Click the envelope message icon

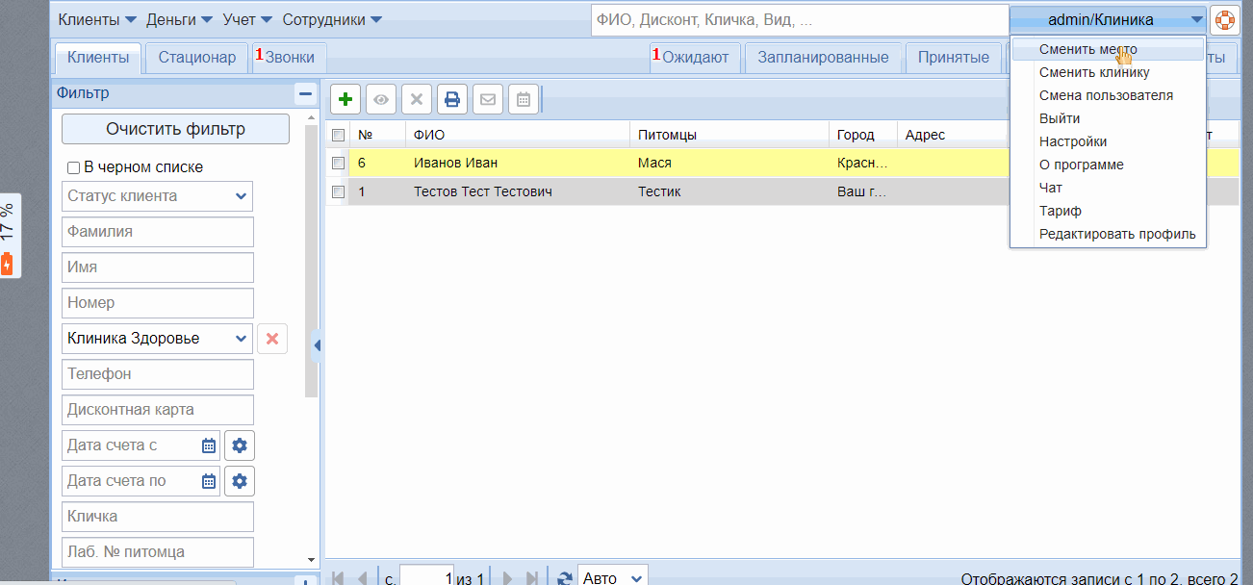488,99
